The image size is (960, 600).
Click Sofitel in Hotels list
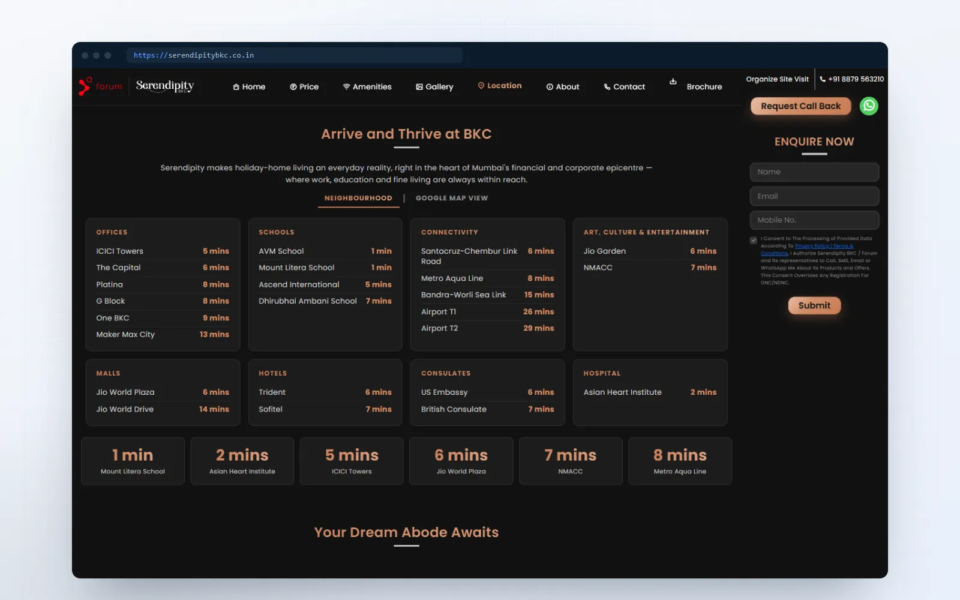[x=325, y=409]
